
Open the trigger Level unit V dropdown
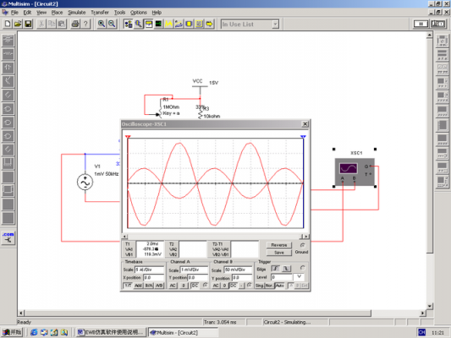click(299, 277)
